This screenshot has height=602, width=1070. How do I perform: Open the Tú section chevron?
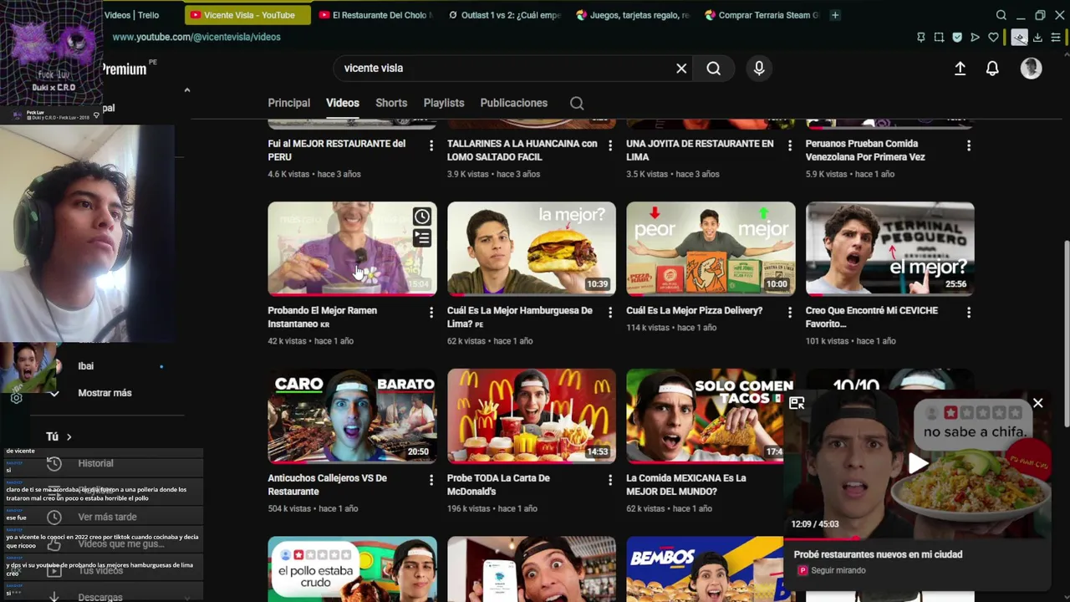point(69,436)
